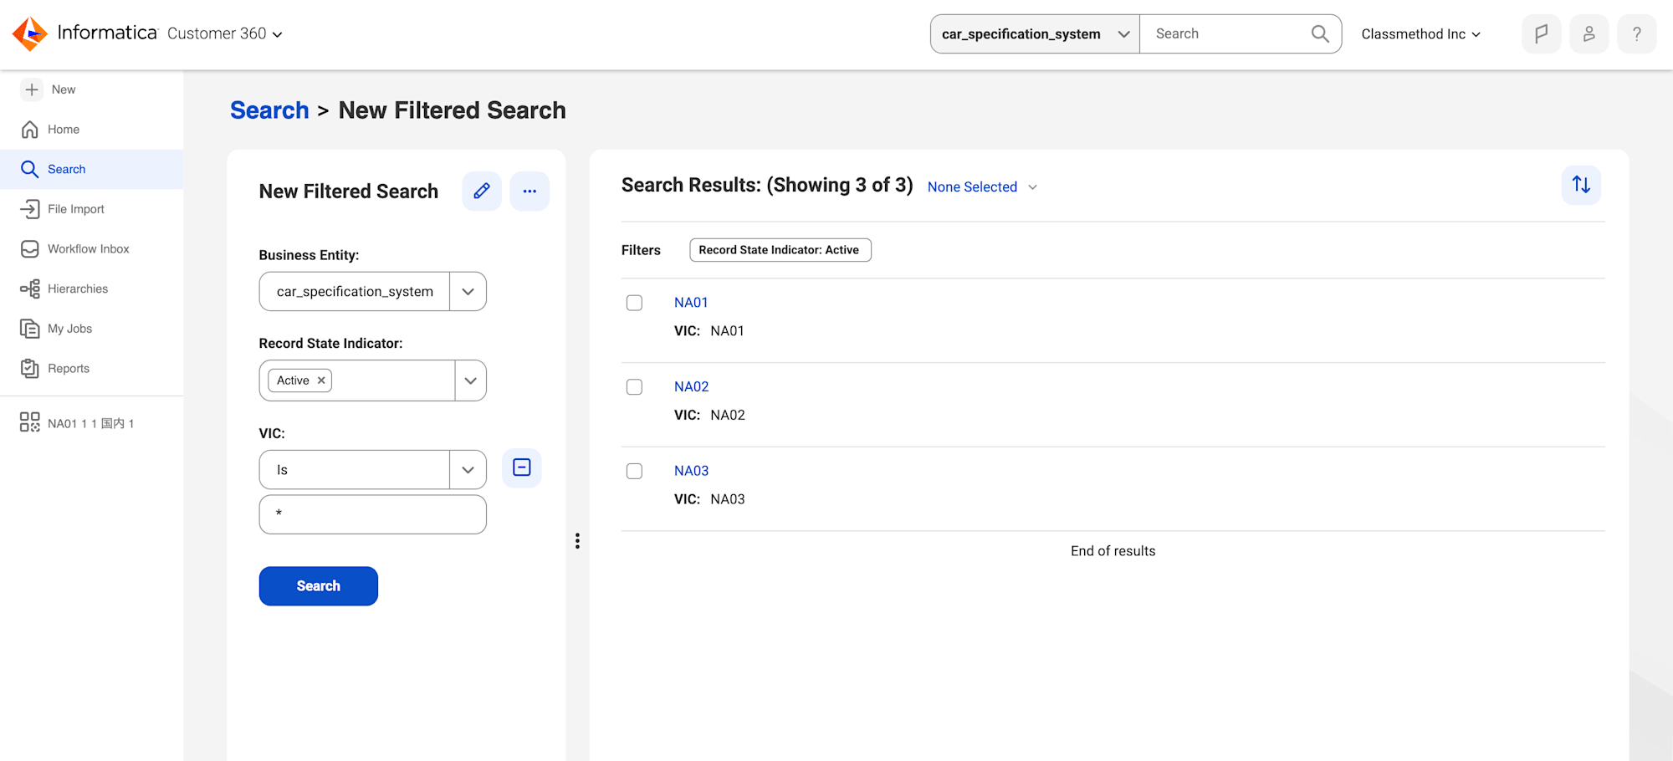The image size is (1673, 761).
Task: Click the Record State Indicator: Active filter chip
Action: pos(780,250)
